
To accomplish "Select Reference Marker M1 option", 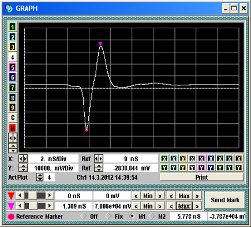I will pos(132,216).
